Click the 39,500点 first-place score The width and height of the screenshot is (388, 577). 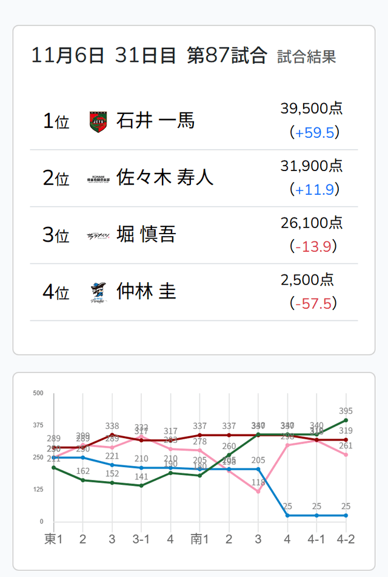tap(312, 109)
